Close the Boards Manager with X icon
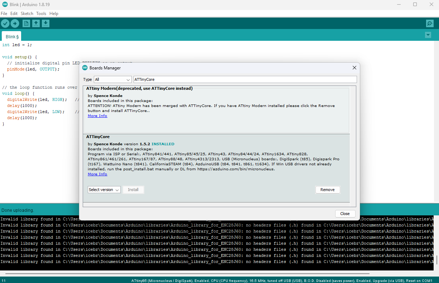439x283 pixels. coord(354,68)
